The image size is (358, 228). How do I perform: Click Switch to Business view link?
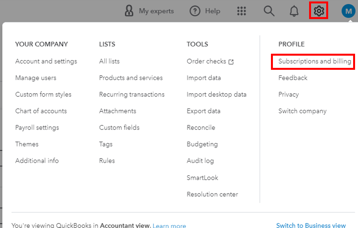311,225
